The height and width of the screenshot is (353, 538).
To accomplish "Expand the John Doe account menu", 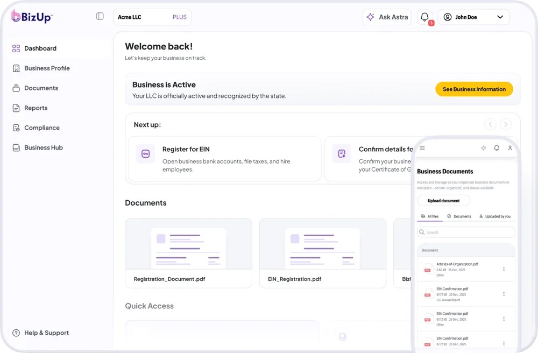I will coord(473,17).
